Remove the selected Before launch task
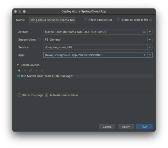168x148 pixels. pos(25,71)
